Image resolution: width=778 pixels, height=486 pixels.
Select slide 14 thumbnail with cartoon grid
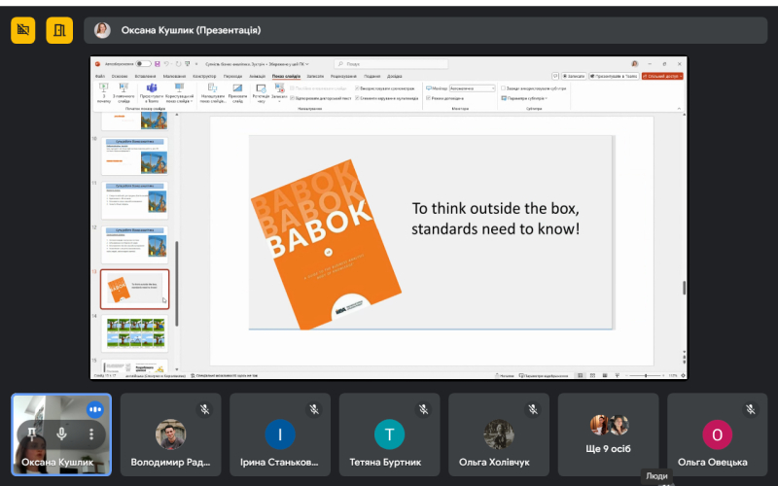coord(134,333)
